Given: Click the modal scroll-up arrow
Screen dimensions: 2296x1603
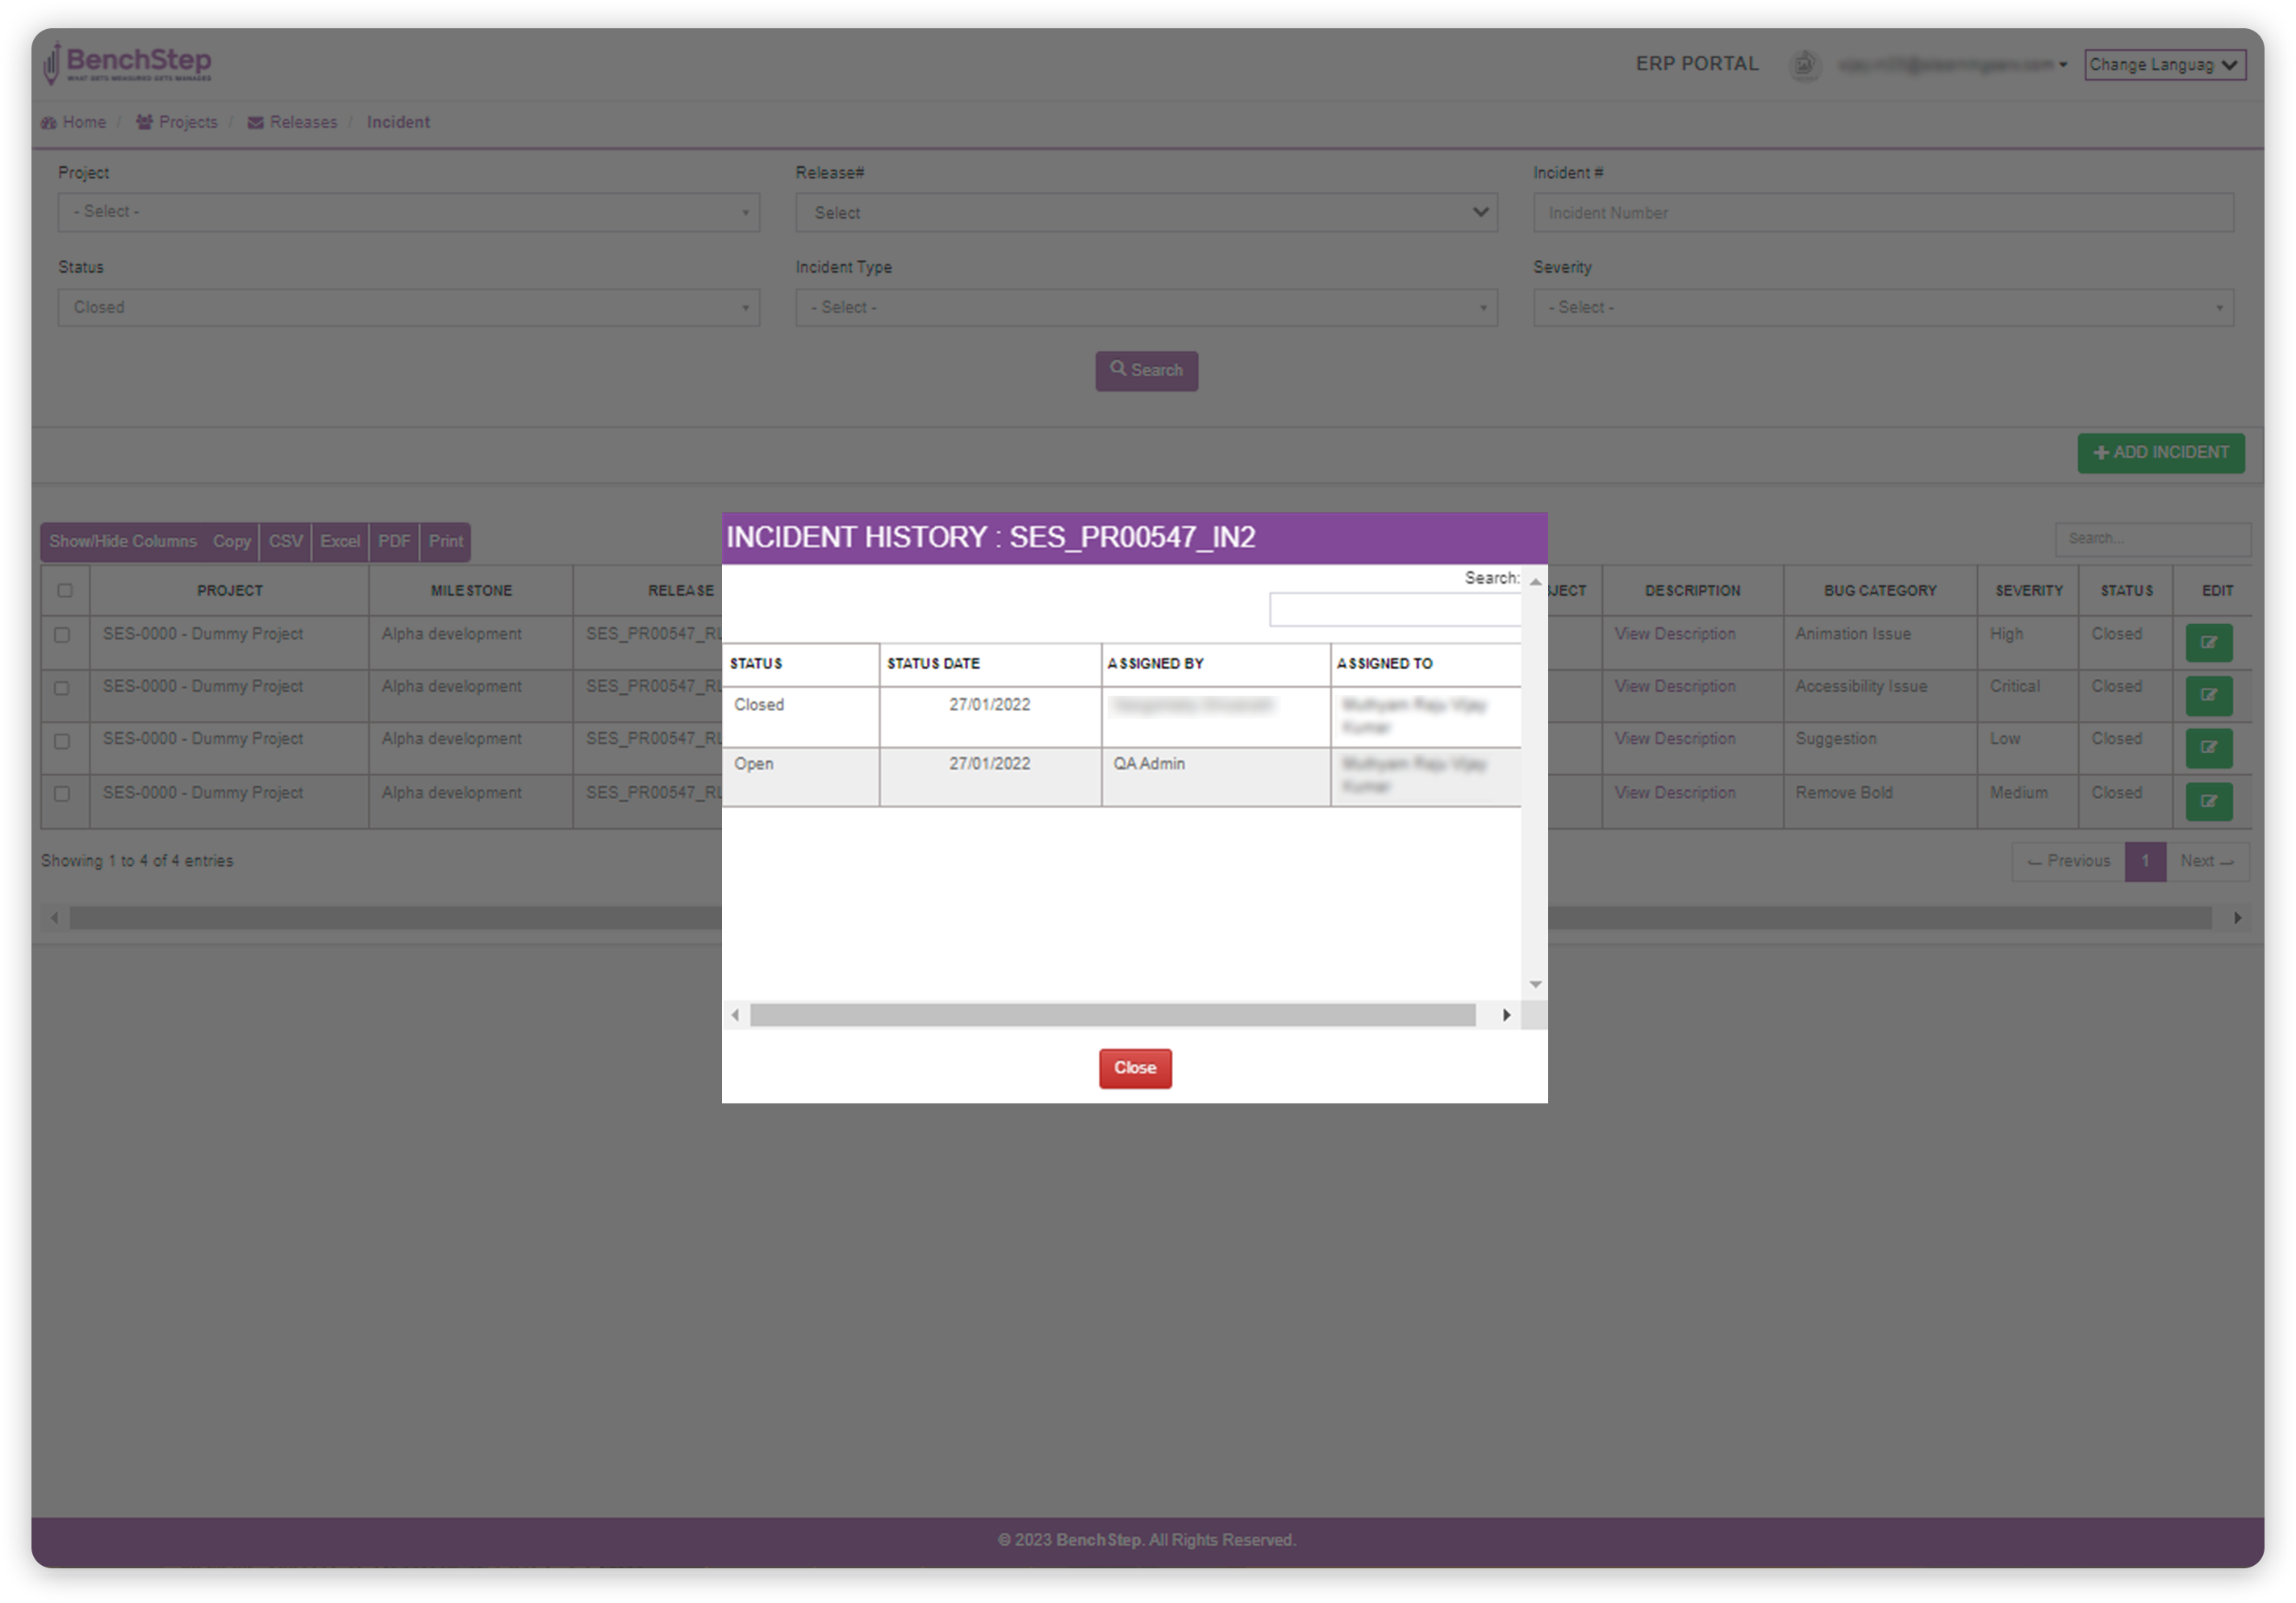Looking at the screenshot, I should (1535, 581).
